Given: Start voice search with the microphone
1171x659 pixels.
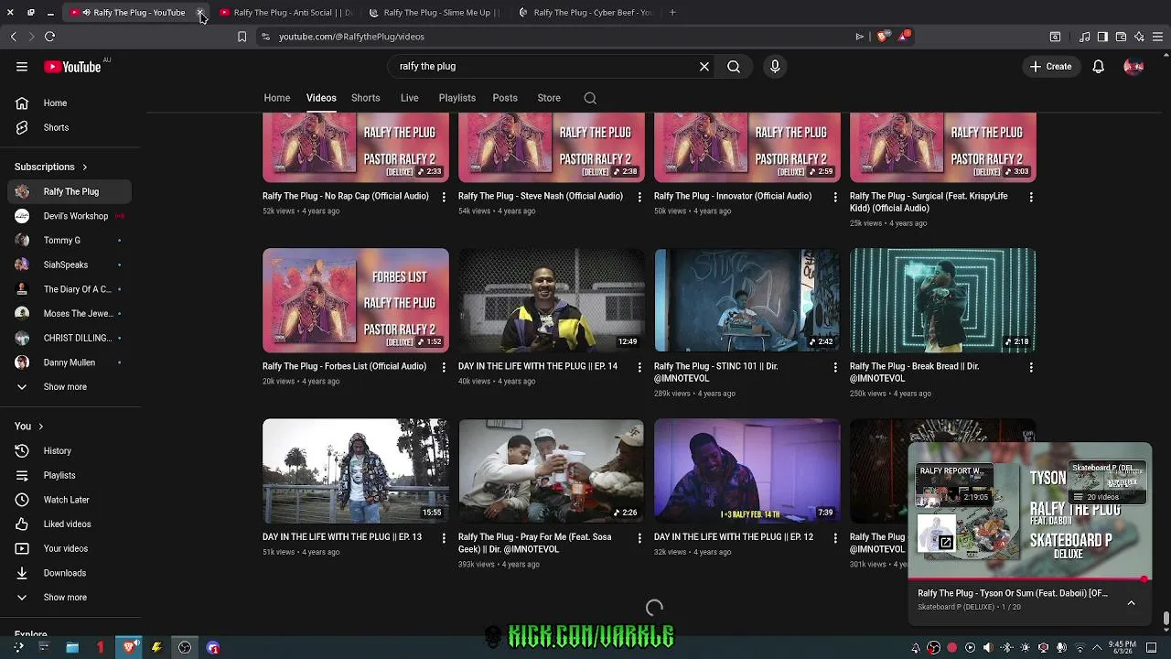Looking at the screenshot, I should tap(775, 66).
